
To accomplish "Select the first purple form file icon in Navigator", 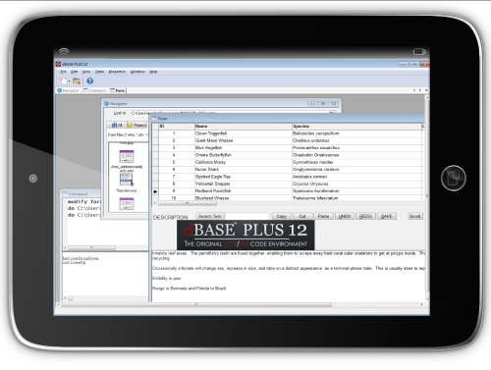I will click(127, 156).
